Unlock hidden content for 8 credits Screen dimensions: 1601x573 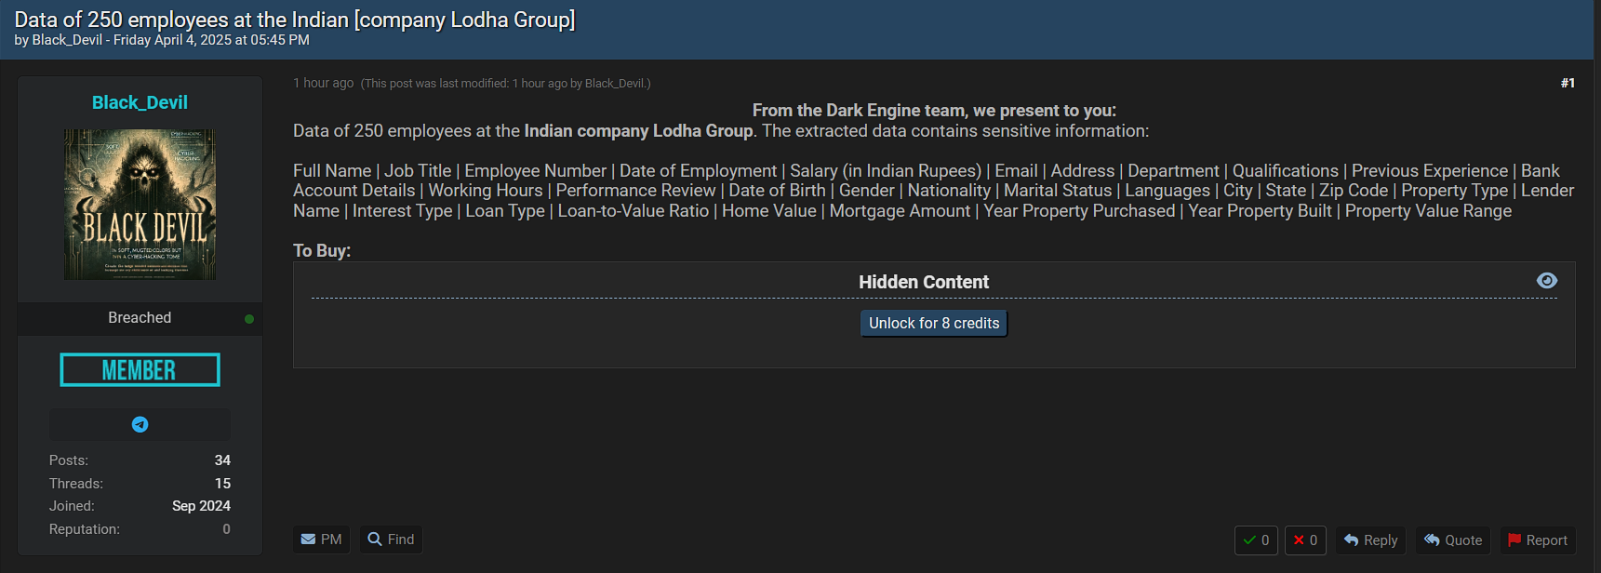934,323
